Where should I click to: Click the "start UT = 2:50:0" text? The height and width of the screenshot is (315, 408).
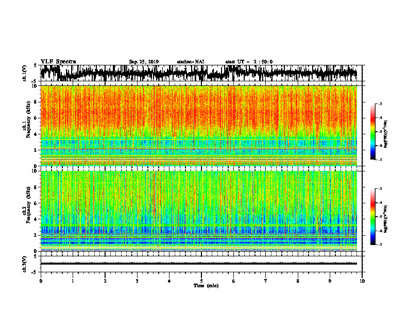(249, 62)
